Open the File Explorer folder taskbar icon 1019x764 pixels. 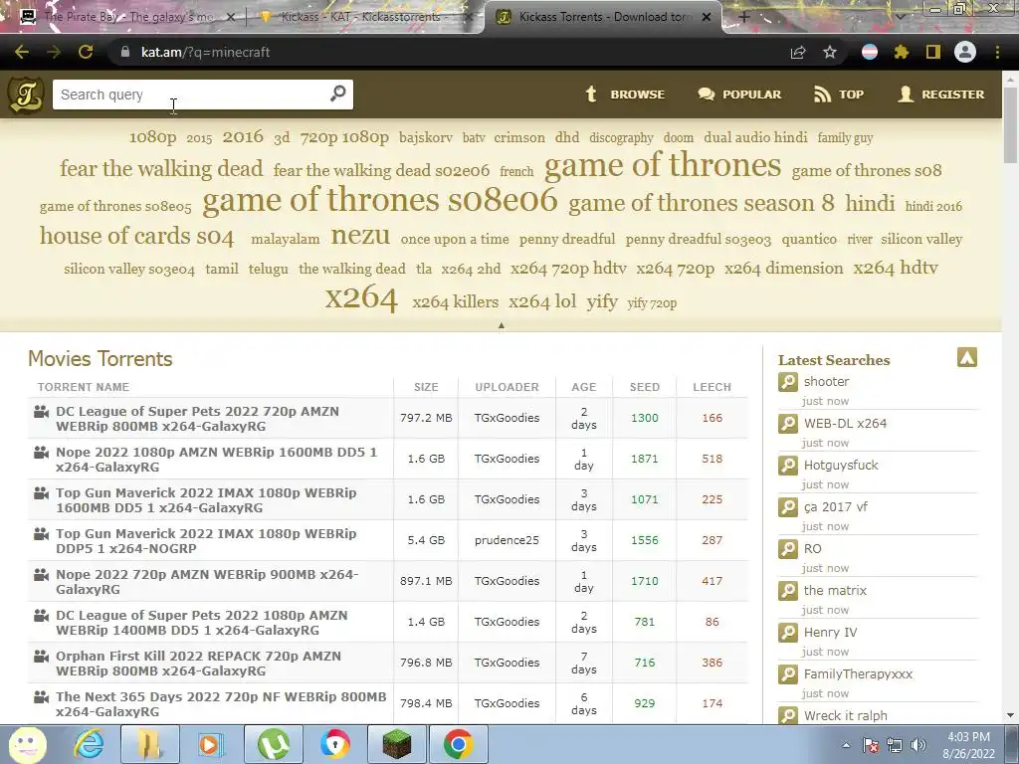[x=149, y=744]
